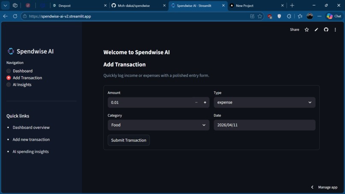Open the Category dropdown showing Food
The height and width of the screenshot is (194, 345).
tap(158, 125)
